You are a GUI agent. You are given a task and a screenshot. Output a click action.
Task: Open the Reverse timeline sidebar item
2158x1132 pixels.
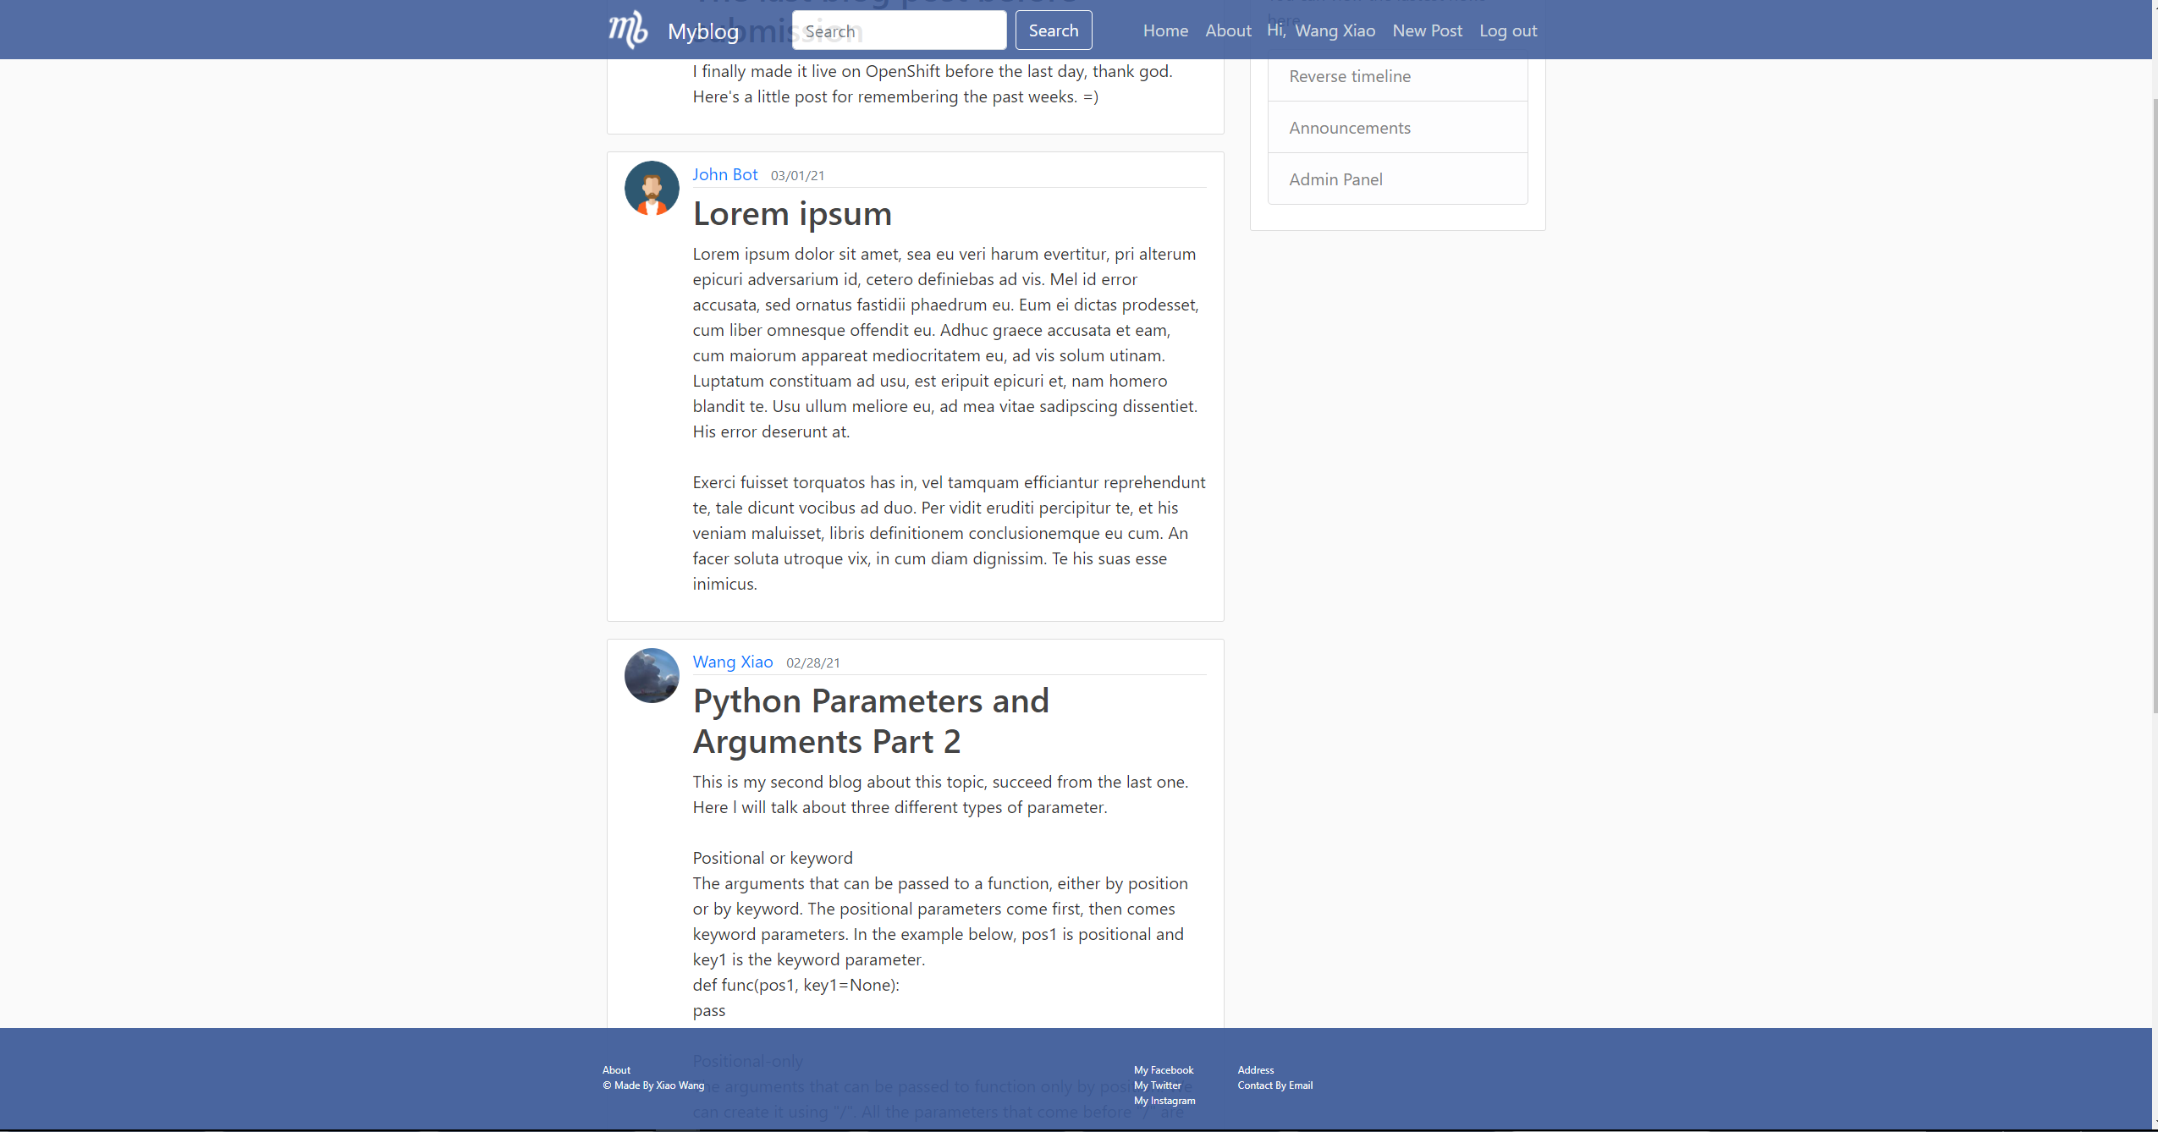[1349, 76]
